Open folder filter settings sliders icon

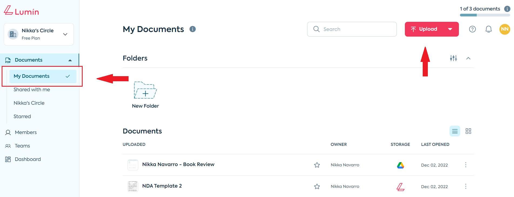pos(453,58)
